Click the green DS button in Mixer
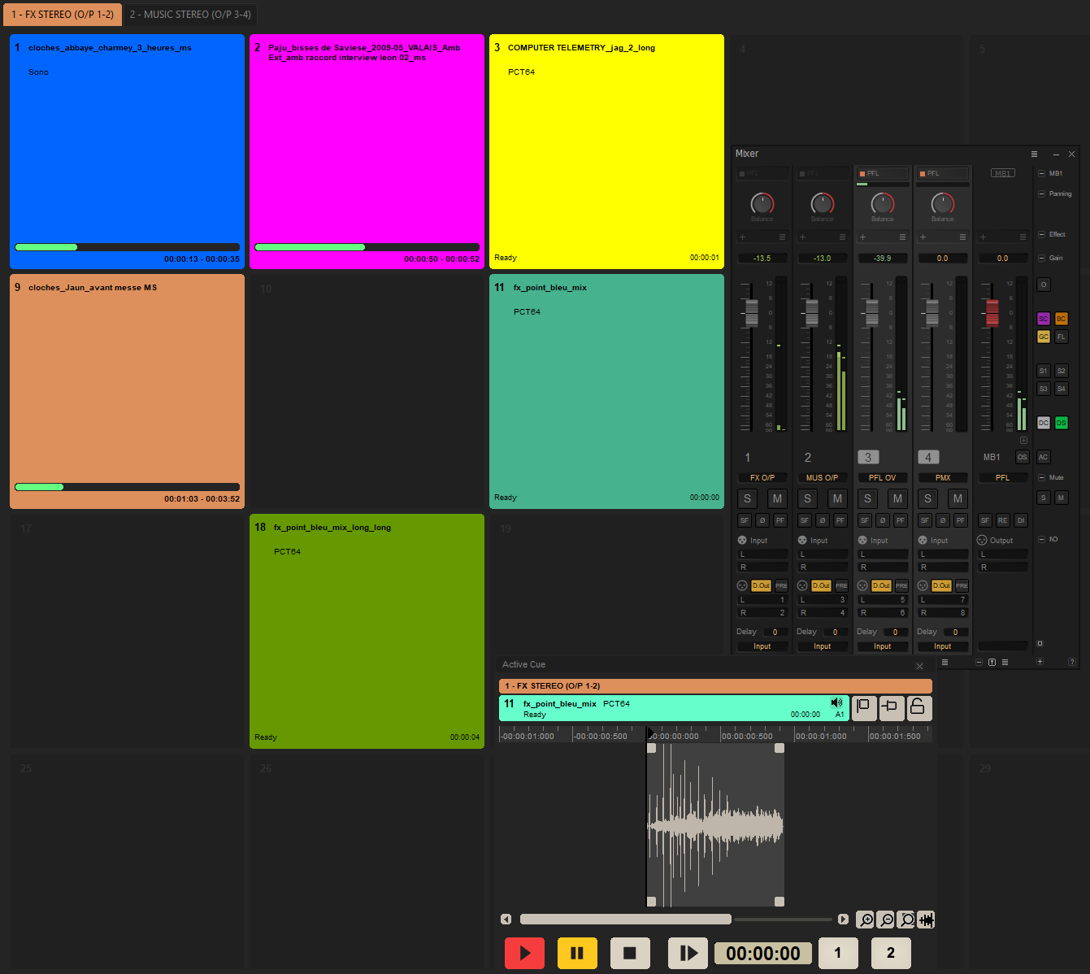1090x974 pixels. (1061, 423)
